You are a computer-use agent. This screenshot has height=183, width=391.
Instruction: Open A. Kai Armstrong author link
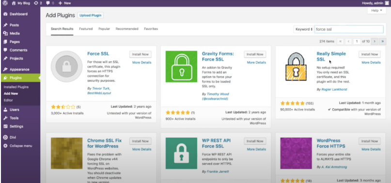[x=334, y=167]
